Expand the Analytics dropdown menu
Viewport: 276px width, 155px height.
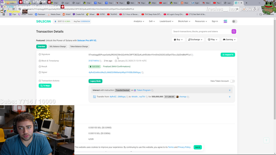[139, 21]
